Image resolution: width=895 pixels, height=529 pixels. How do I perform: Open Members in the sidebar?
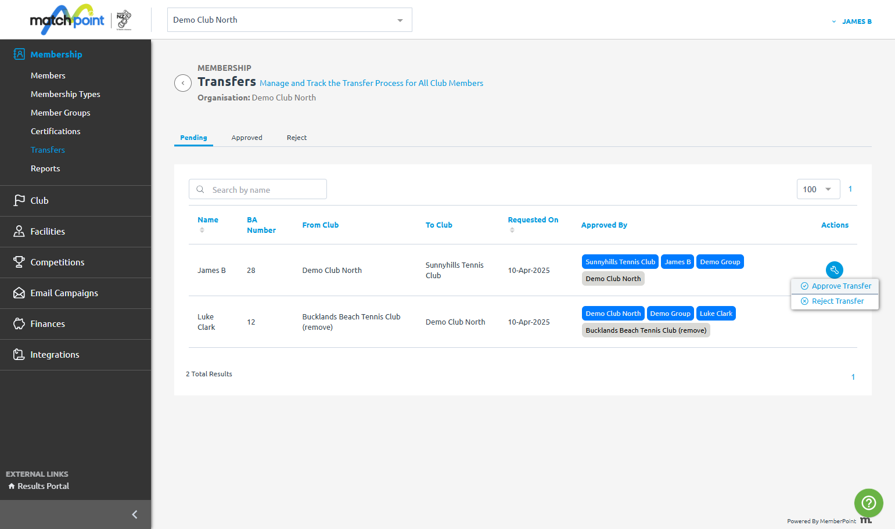coord(48,75)
